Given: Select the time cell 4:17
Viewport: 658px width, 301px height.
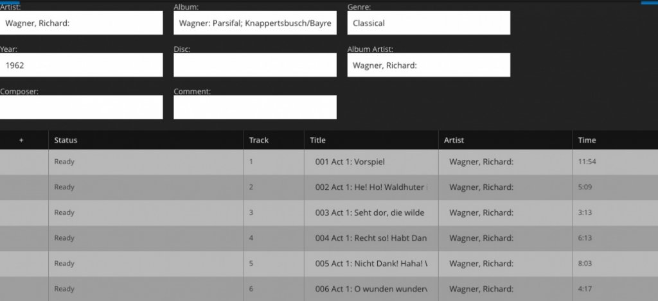Looking at the screenshot, I should [x=615, y=289].
